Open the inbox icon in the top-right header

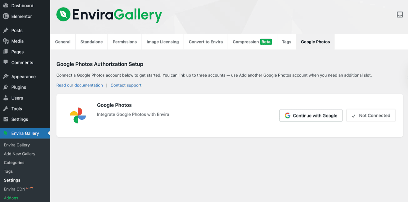point(399,14)
